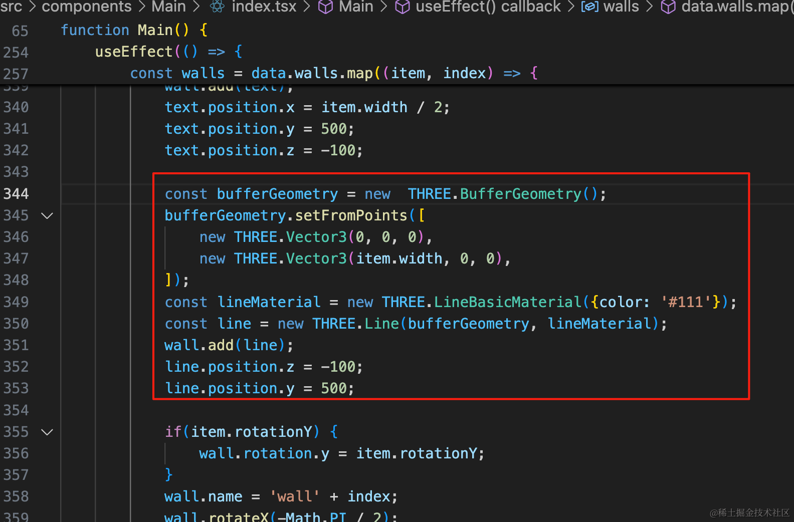
Task: Open the walls breadcrumb segment
Action: 621,7
